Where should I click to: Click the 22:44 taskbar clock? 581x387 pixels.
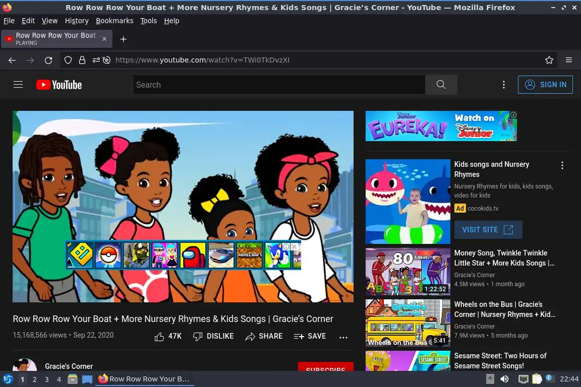pos(569,379)
